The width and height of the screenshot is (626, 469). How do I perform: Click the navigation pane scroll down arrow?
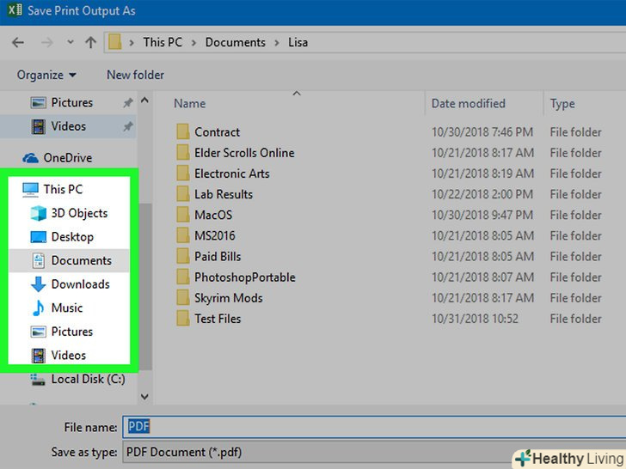pyautogui.click(x=144, y=397)
